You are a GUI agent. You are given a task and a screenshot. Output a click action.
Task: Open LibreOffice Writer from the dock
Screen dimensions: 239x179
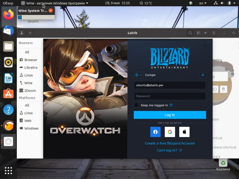pyautogui.click(x=8, y=78)
